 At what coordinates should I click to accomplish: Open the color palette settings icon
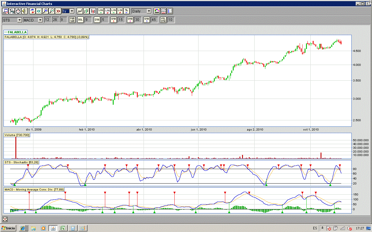(x=157, y=11)
